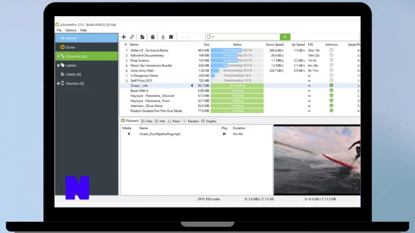Select Torrents (13) in the sidebar

[x=87, y=56]
